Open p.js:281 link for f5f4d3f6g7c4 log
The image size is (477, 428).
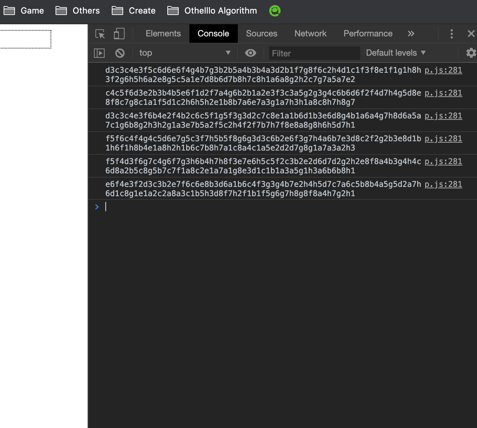coord(443,162)
